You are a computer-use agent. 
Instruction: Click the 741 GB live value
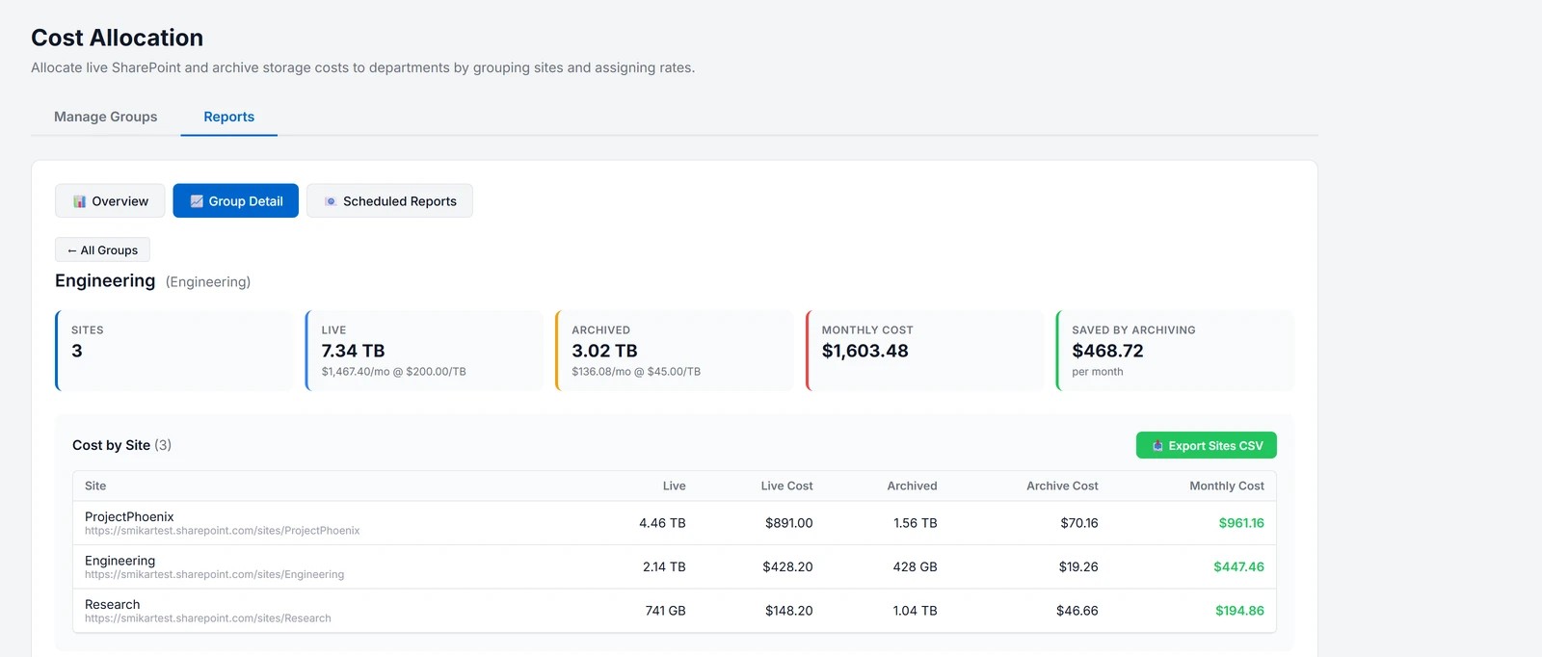click(x=665, y=611)
